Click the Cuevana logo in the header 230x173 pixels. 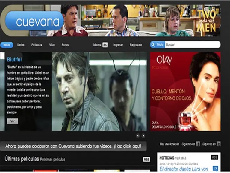point(35,21)
